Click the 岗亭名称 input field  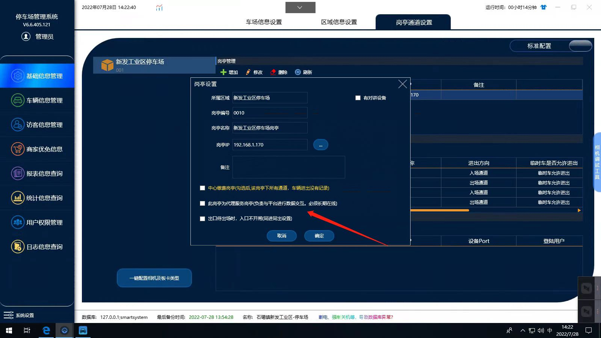point(270,128)
